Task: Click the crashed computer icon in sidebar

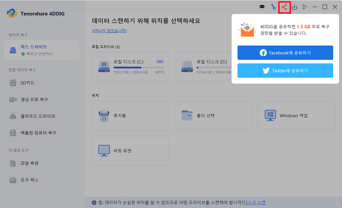Action: point(13,133)
